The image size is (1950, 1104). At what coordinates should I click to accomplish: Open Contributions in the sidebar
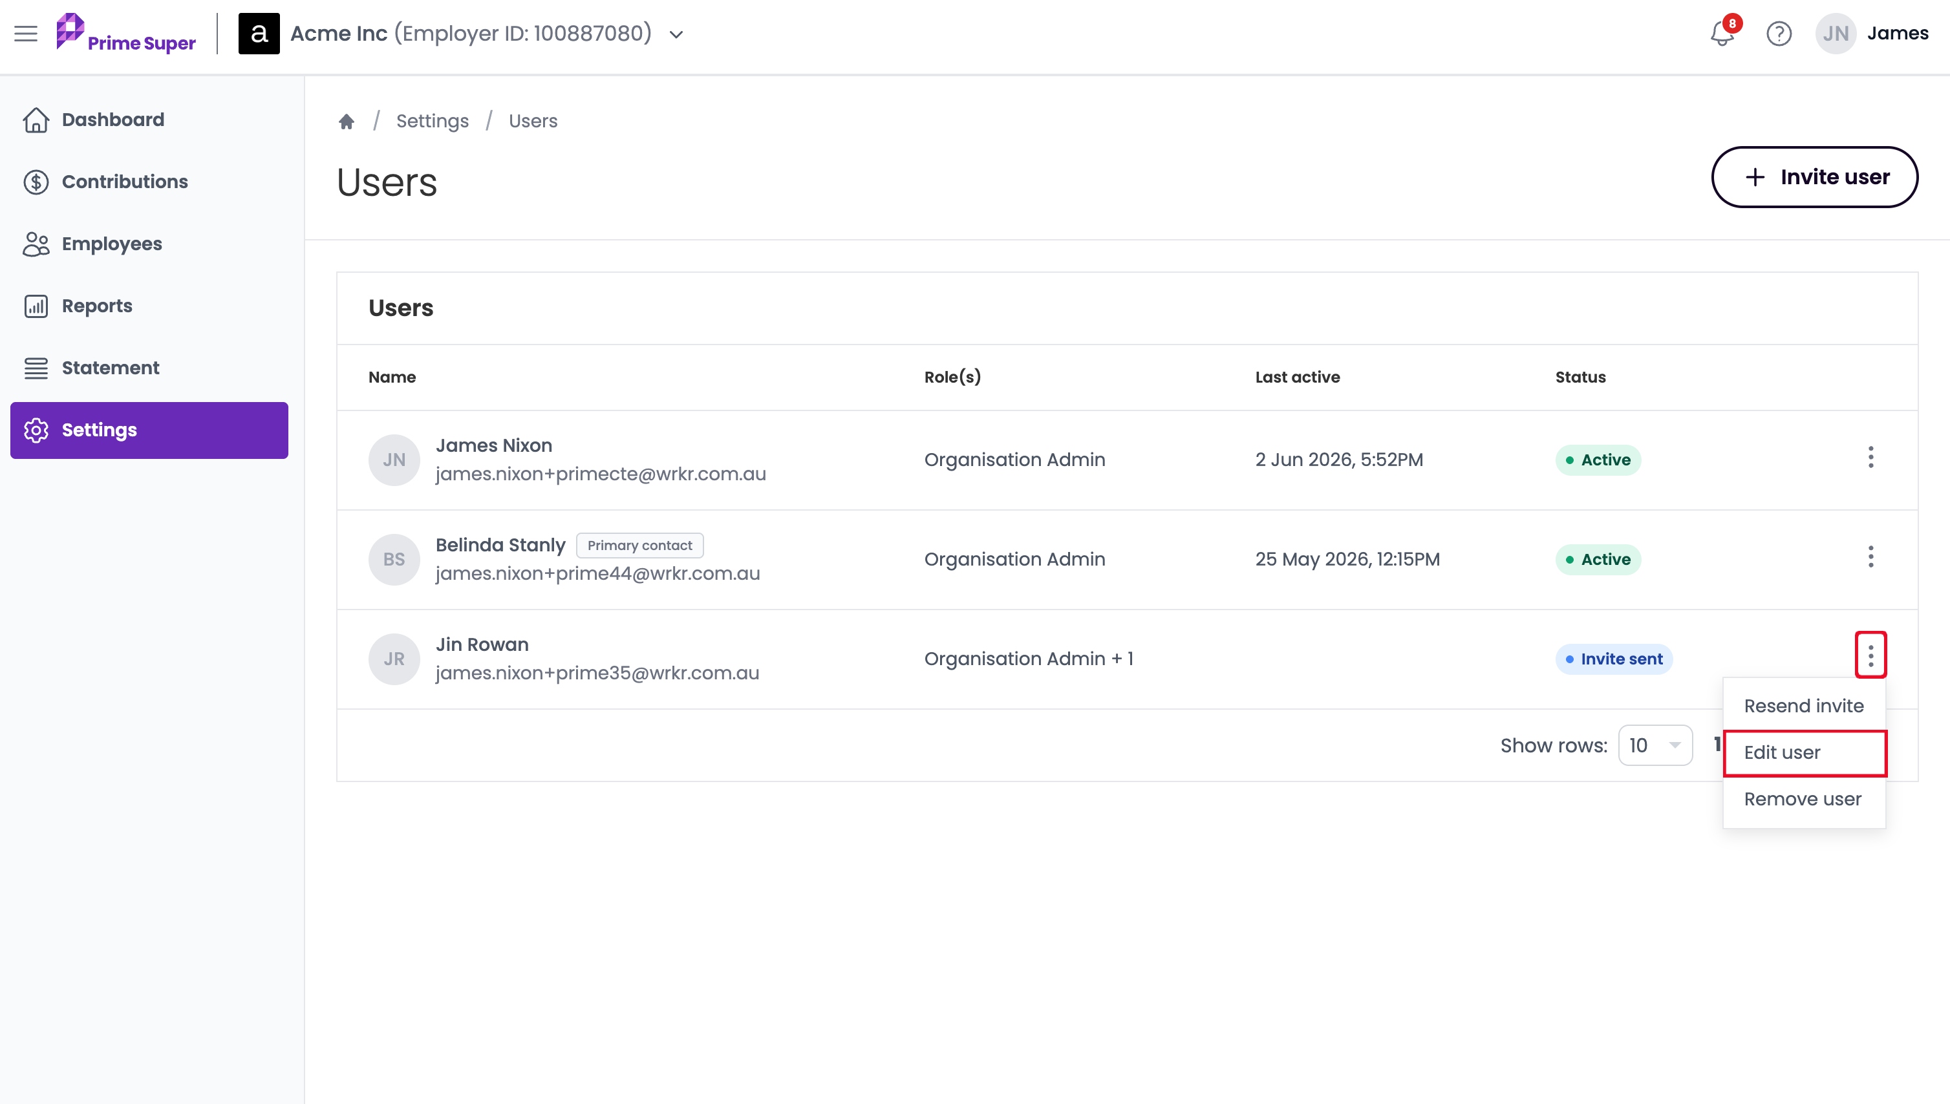[149, 182]
